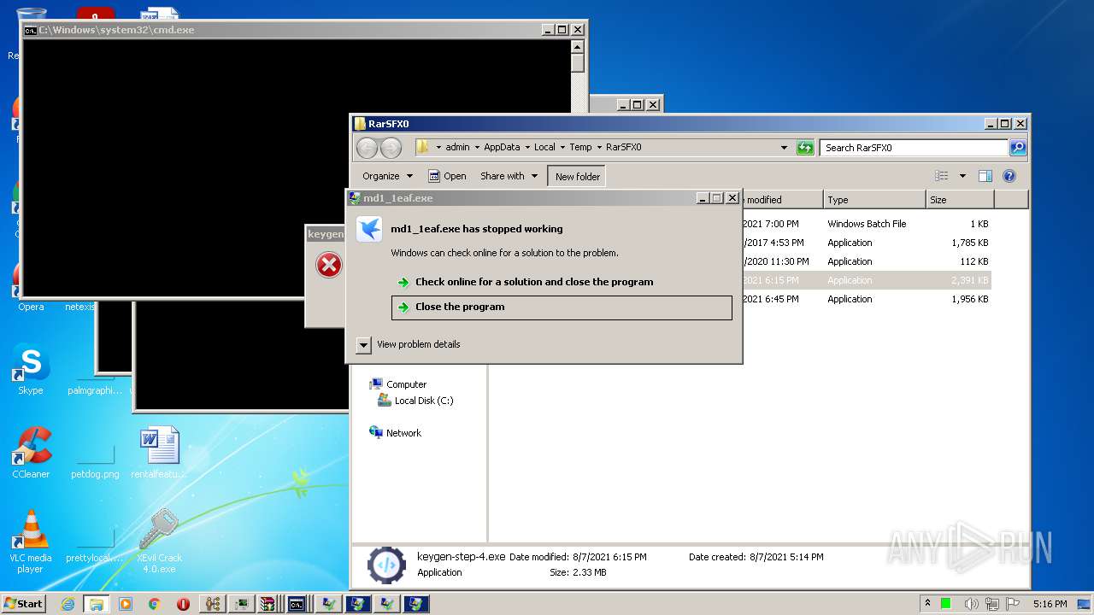Switch to WinRAR taskbar item
Viewport: 1094px width, 615px height.
(268, 604)
